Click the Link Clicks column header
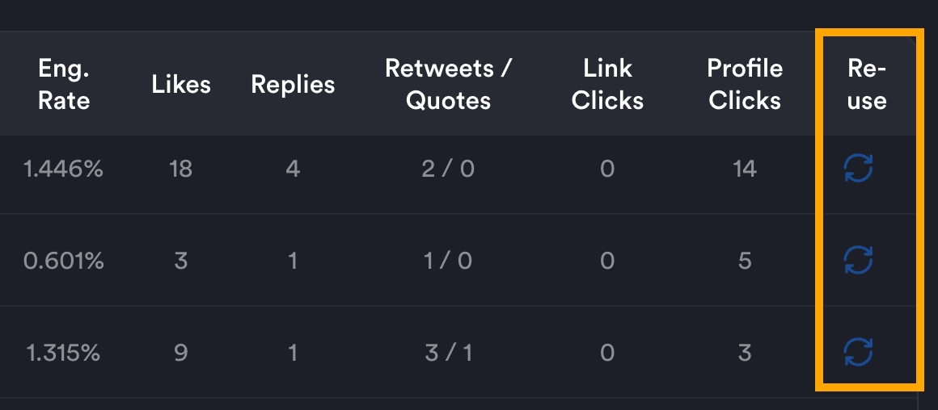 click(x=607, y=84)
